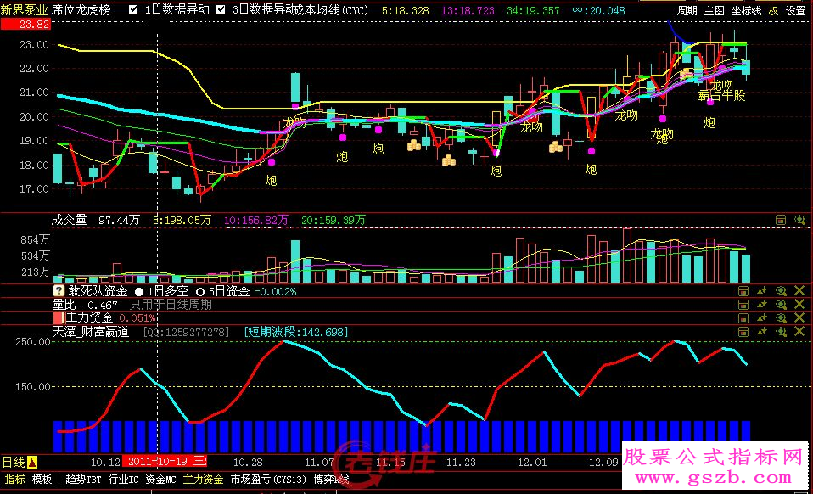Click the 成本均线(CYC) indicator label
Image resolution: width=813 pixels, height=494 pixels.
pos(331,10)
